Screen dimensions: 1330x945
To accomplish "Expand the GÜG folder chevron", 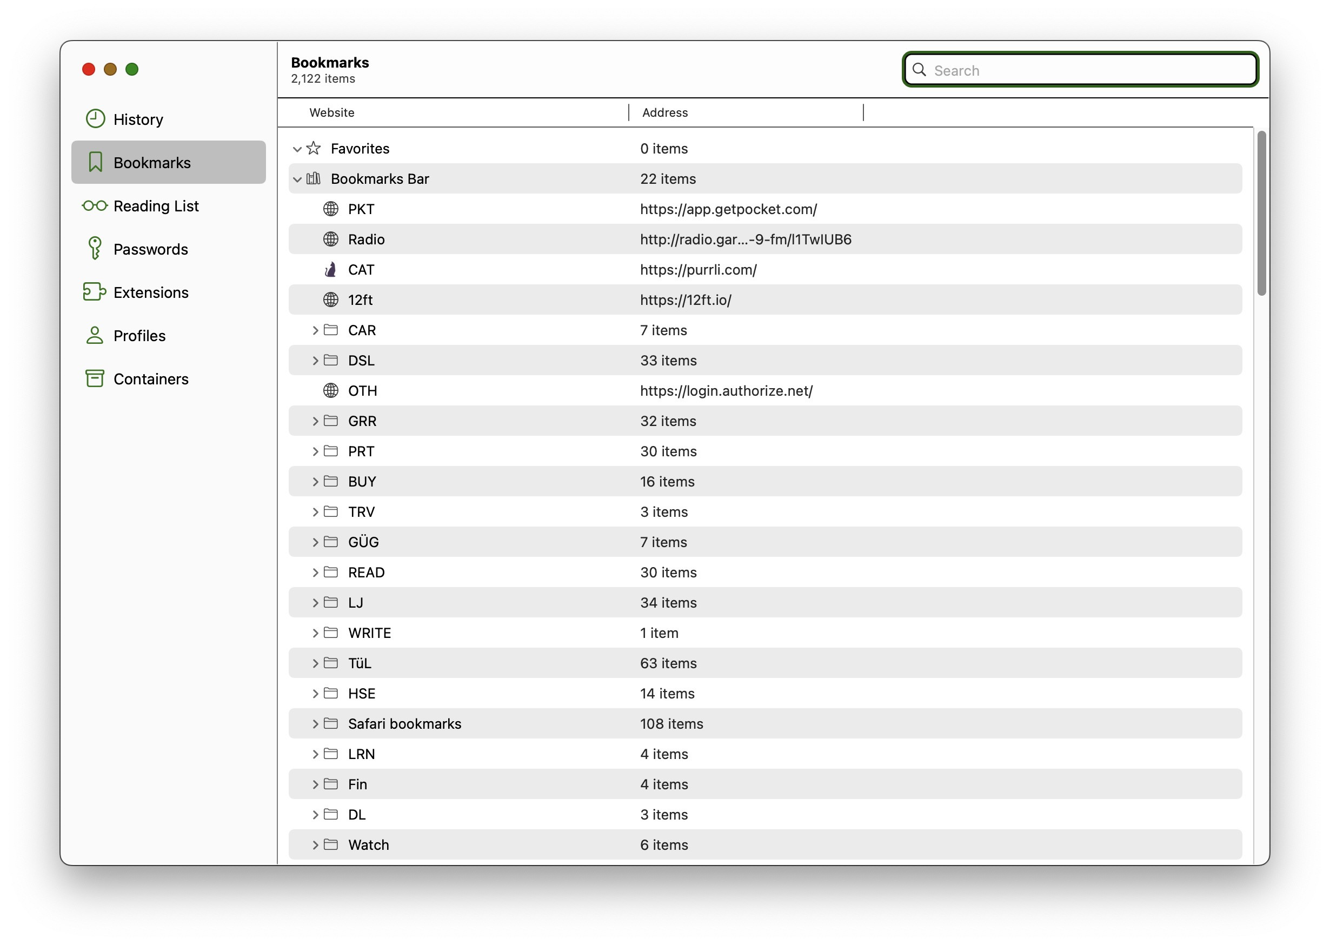I will click(x=315, y=542).
